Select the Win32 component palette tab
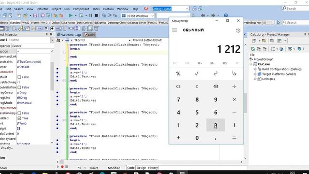Screen dimensions: 309x174 click(26, 23)
